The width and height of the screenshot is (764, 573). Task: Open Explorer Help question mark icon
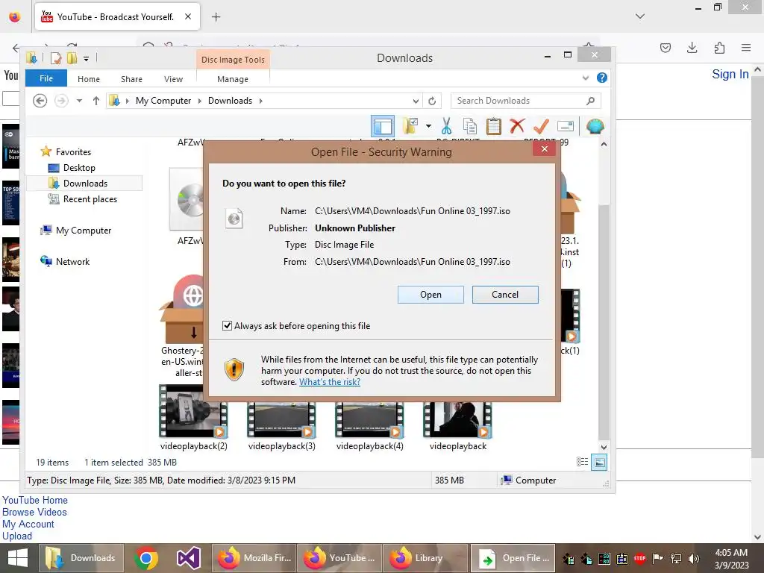point(602,78)
